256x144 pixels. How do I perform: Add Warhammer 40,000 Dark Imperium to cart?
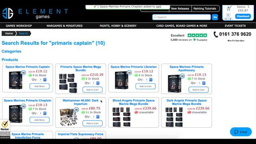coord(92,123)
